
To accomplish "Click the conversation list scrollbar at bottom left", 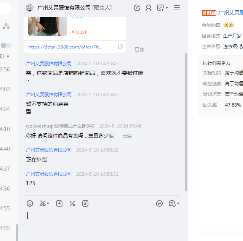I will point(17,233).
